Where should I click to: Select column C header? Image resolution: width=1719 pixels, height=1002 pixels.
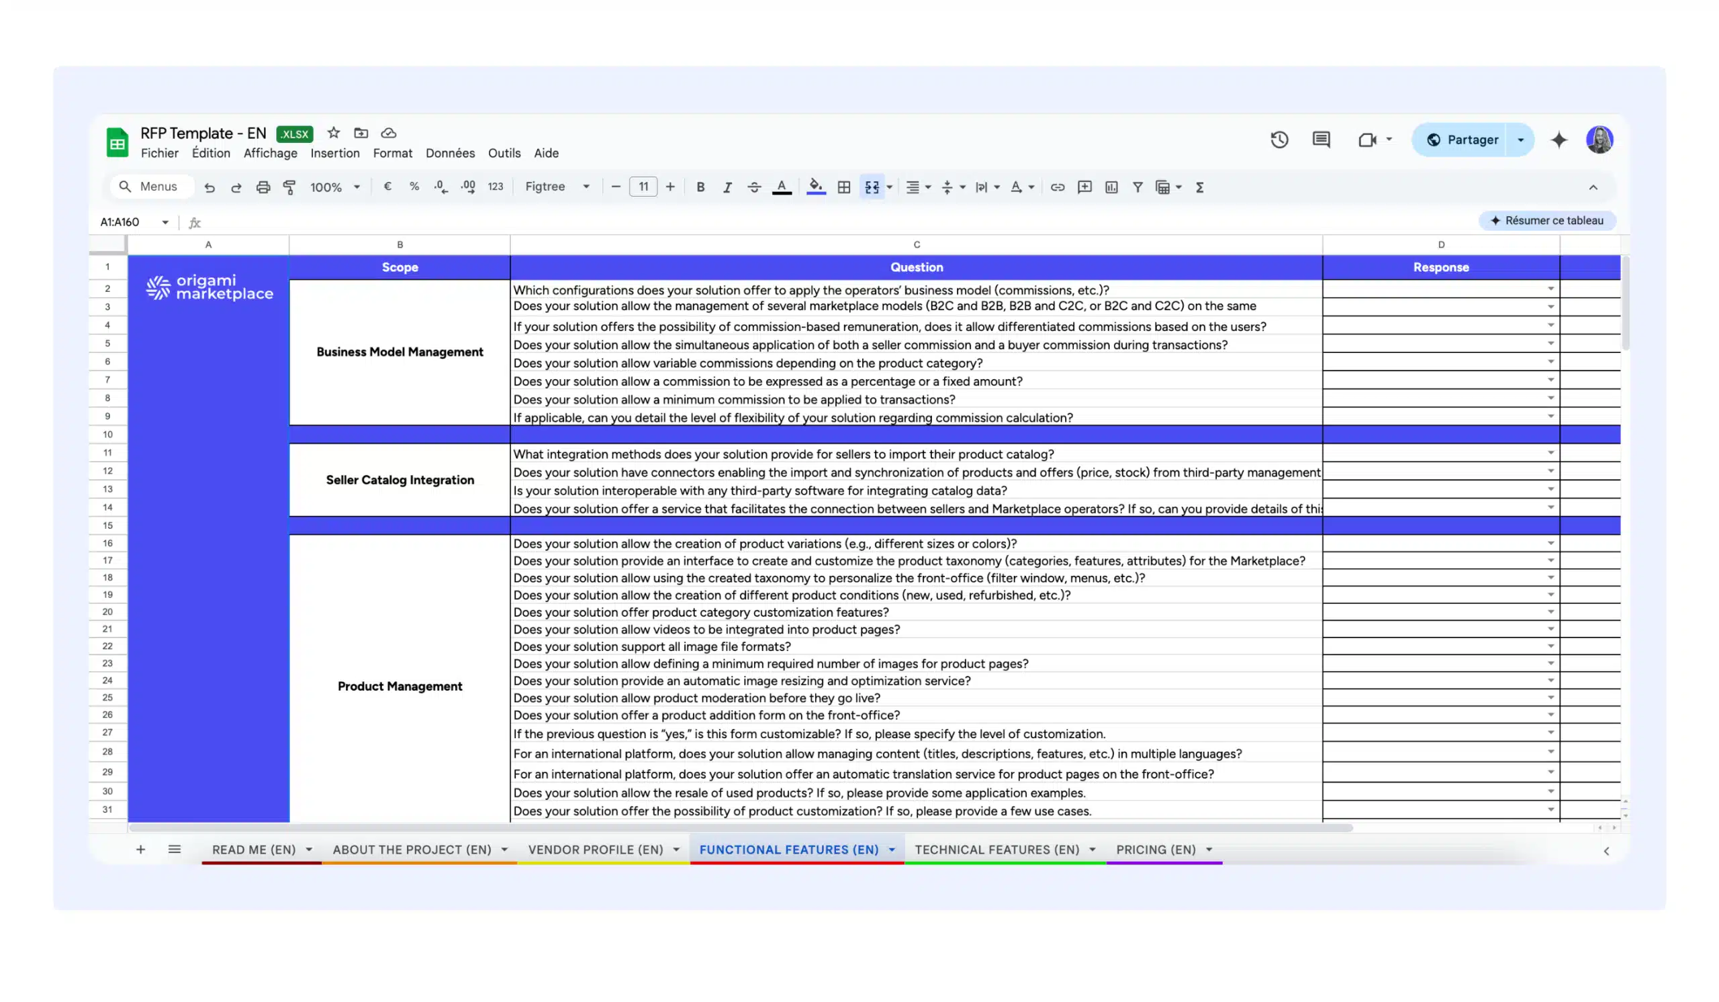point(916,245)
